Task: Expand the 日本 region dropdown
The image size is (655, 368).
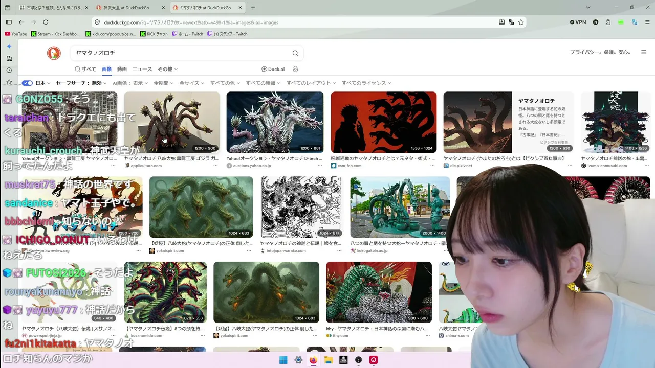Action: pos(43,83)
